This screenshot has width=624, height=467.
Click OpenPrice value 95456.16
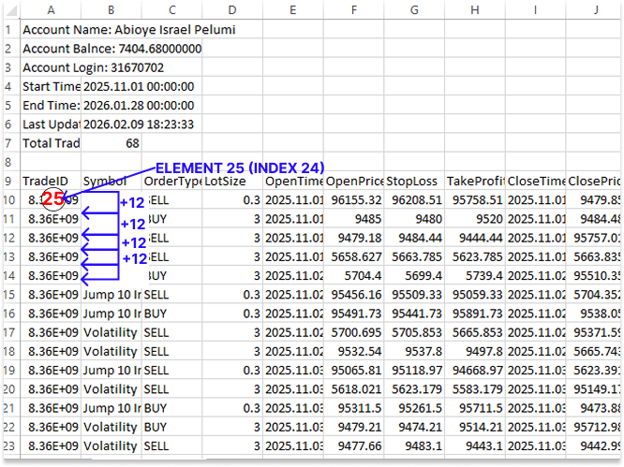click(354, 295)
